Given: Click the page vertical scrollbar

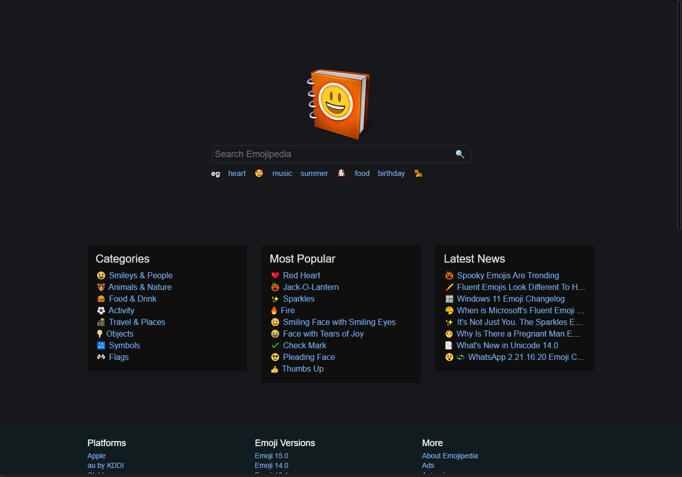Looking at the screenshot, I should (679, 116).
